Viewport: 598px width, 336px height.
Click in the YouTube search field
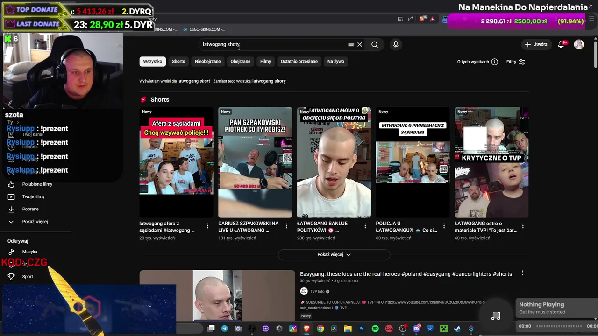[x=273, y=44]
